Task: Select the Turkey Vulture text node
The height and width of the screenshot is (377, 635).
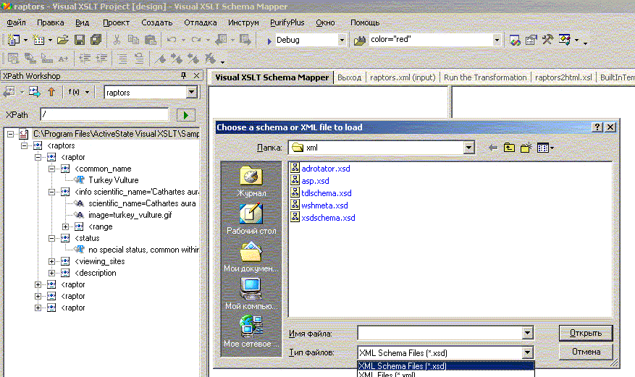Action: (x=114, y=180)
